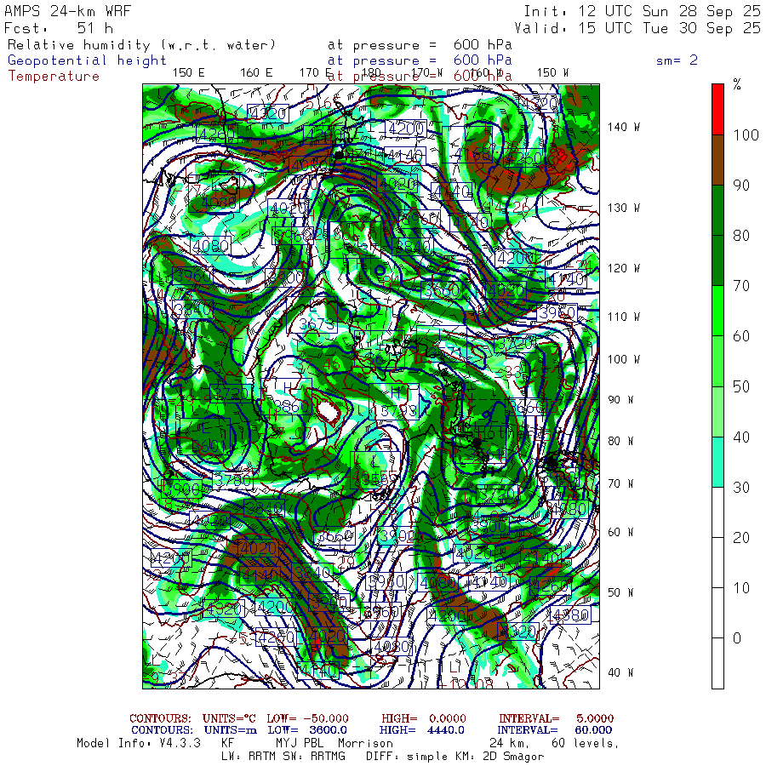Click the '30' tick label on the color bar

tap(741, 487)
